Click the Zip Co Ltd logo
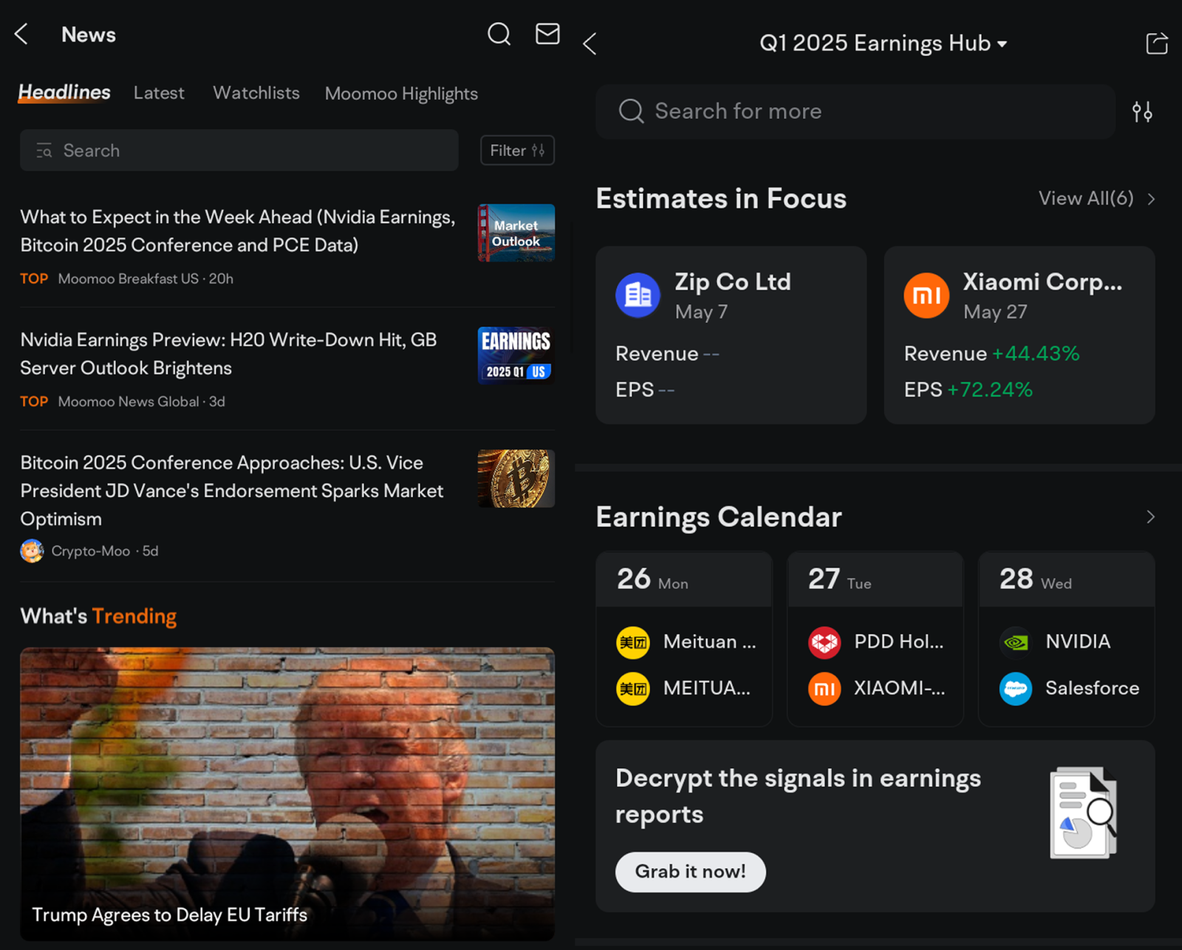 click(x=638, y=295)
